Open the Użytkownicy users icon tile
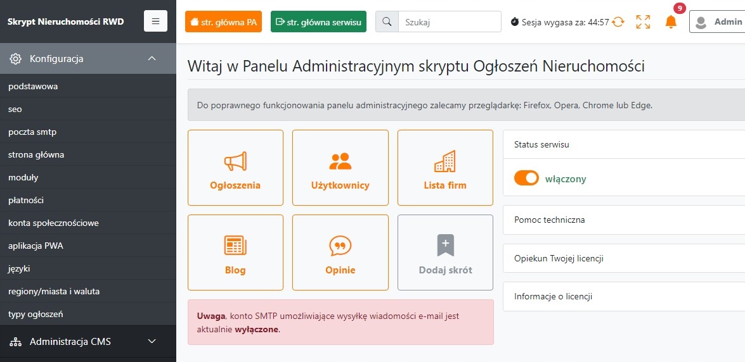The height and width of the screenshot is (362, 745). click(x=340, y=162)
